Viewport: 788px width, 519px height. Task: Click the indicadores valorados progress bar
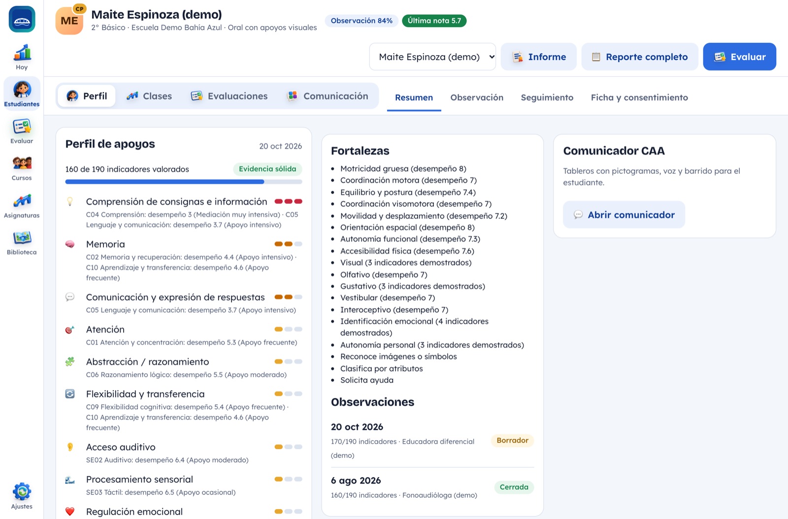click(x=184, y=182)
